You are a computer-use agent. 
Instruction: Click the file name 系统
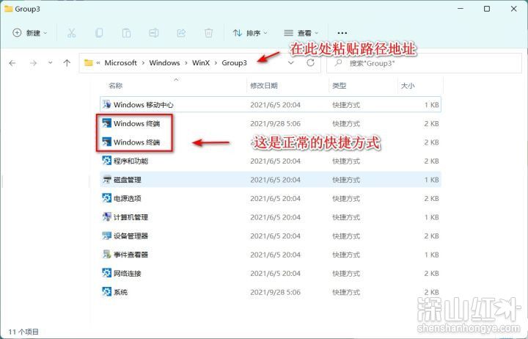click(120, 292)
